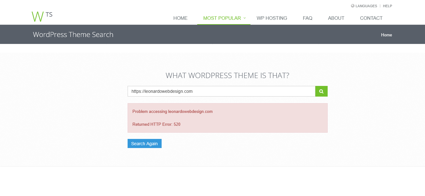Image resolution: width=425 pixels, height=196 pixels.
Task: Focus the URL input with leonardowebdesign.com
Action: (x=221, y=91)
